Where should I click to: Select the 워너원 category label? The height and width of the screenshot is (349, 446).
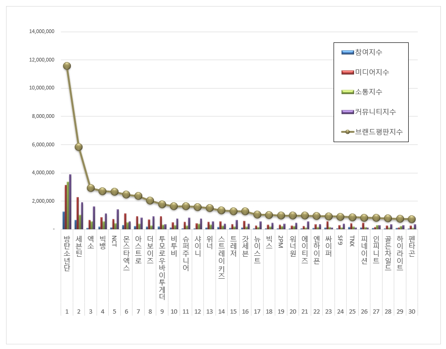[x=293, y=246]
